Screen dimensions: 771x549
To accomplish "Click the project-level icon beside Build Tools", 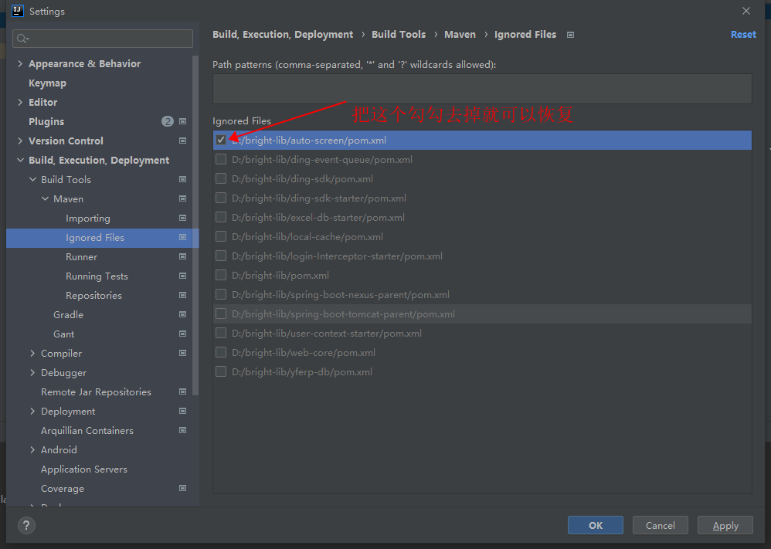I will [182, 179].
